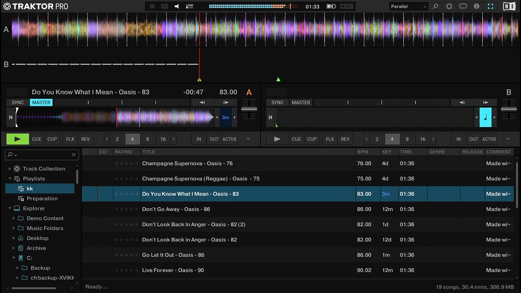Open the Archive folder
Screen dimensions: 521x293
(x=36, y=248)
